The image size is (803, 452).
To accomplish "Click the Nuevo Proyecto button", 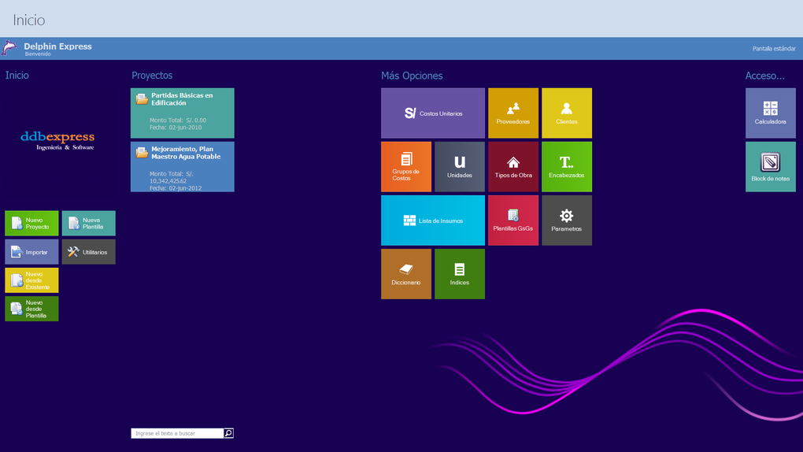I will 31,224.
